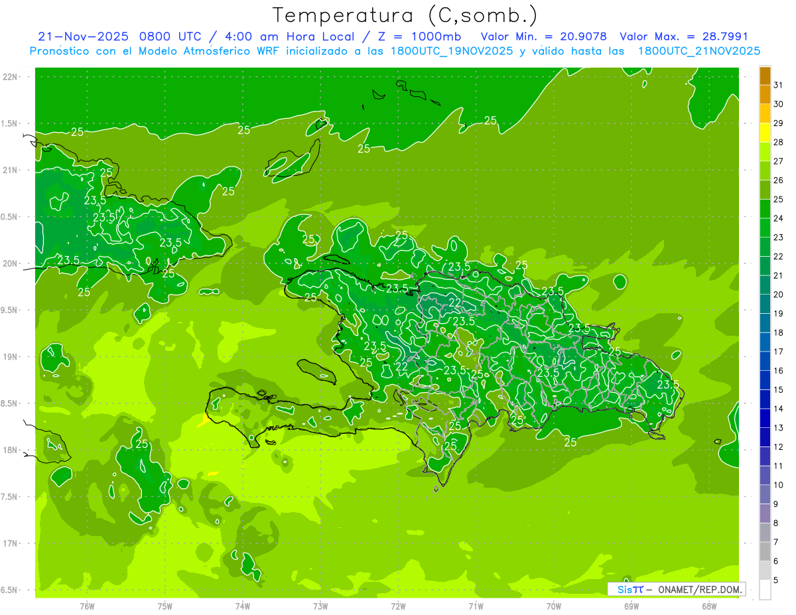796x615 pixels.
Task: Click the 'ONAMET/REP.DOM.' credit label
Action: point(699,589)
